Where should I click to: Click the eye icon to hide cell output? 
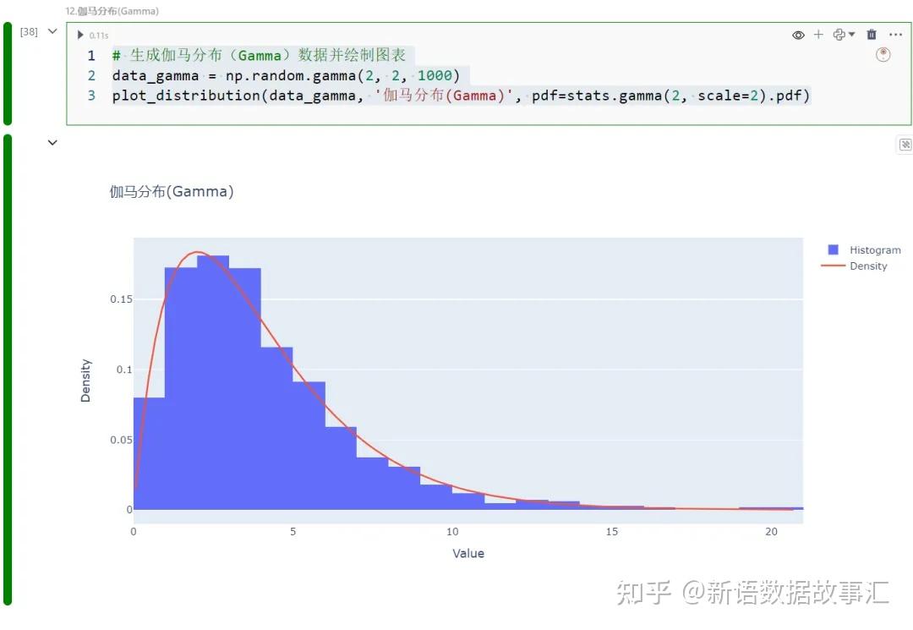click(x=798, y=35)
